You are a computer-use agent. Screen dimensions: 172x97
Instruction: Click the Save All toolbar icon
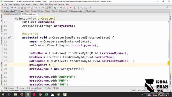5,8
